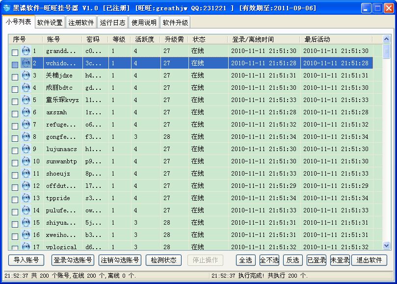Click the avatar icon for account lujunaacs
The image size is (397, 284).
pos(26,149)
